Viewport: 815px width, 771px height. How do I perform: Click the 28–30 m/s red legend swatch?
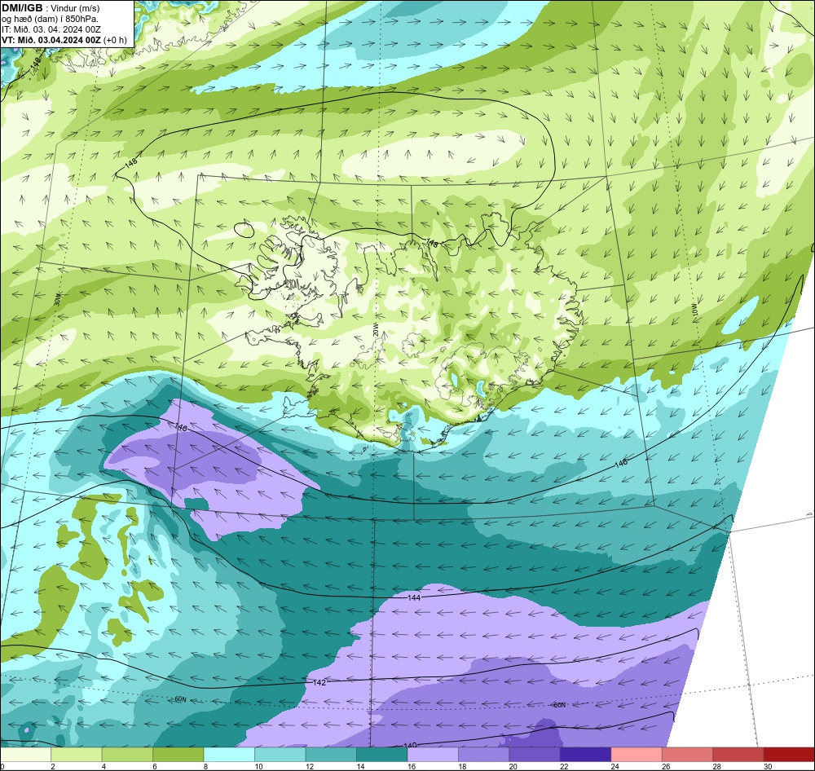738,755
